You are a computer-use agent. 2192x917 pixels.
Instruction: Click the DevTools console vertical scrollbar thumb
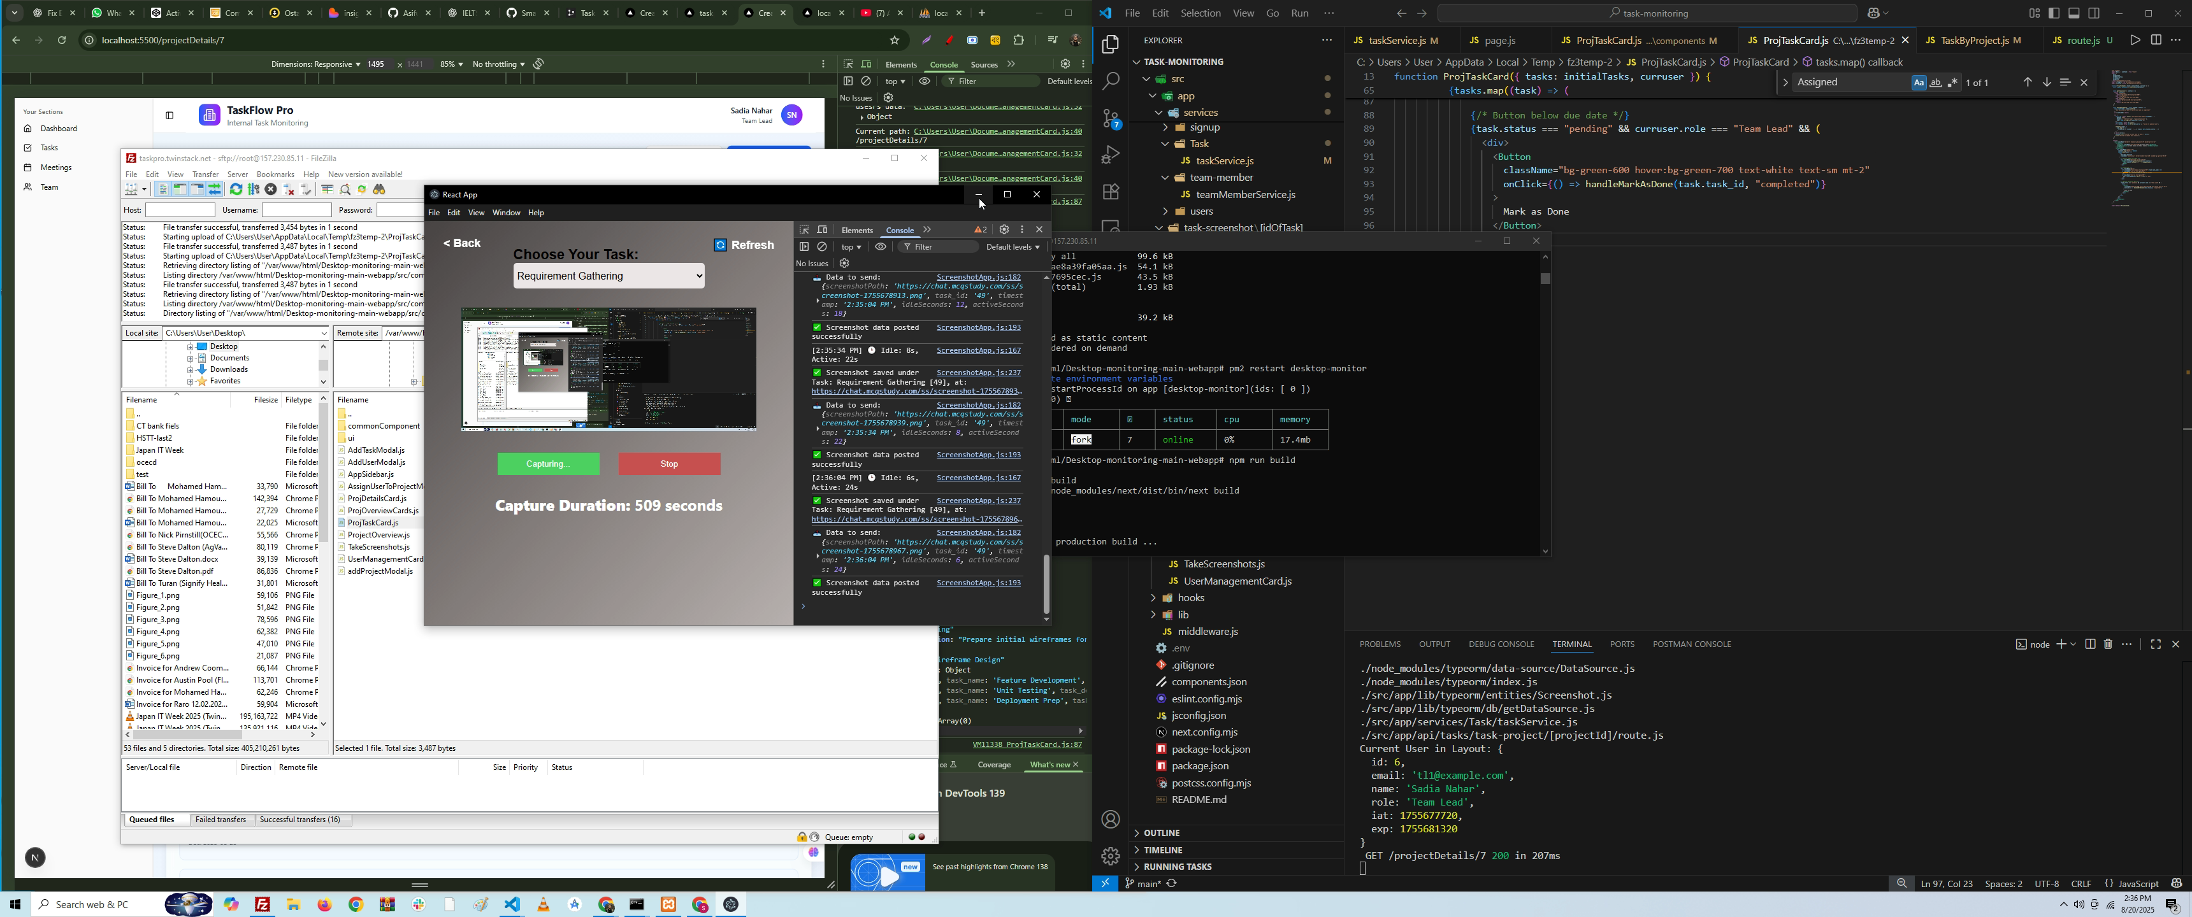coord(1047,583)
